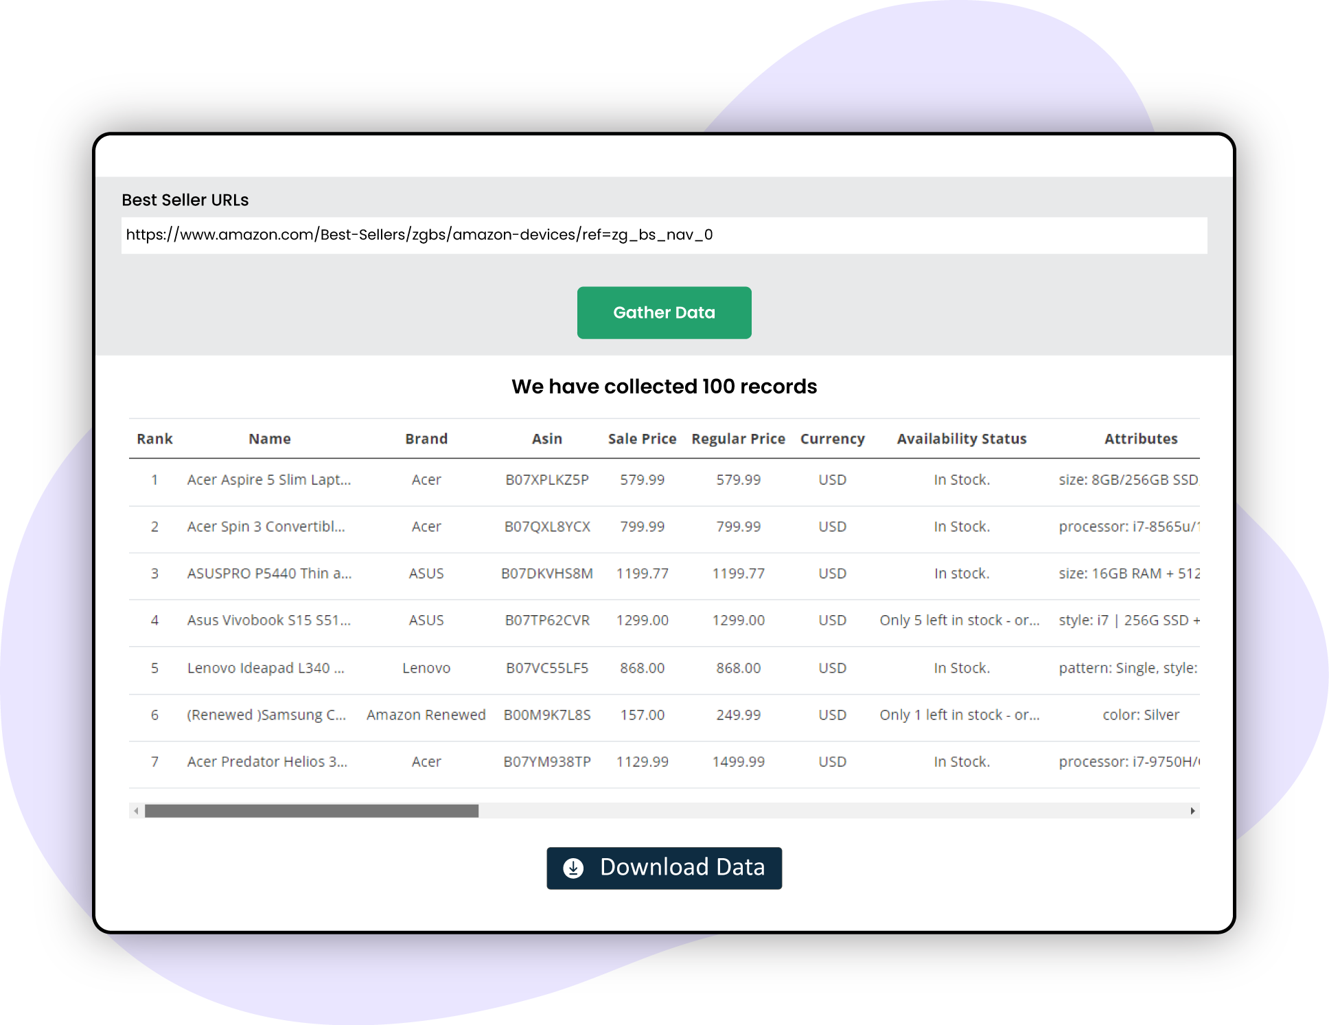The height and width of the screenshot is (1025, 1329).
Task: Click the Only 1 left in stock cell
Action: (960, 715)
